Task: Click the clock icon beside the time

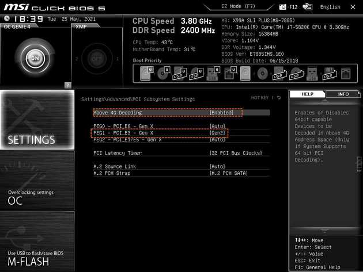Action: click(7, 18)
